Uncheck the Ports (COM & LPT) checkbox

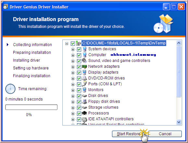click(79, 84)
